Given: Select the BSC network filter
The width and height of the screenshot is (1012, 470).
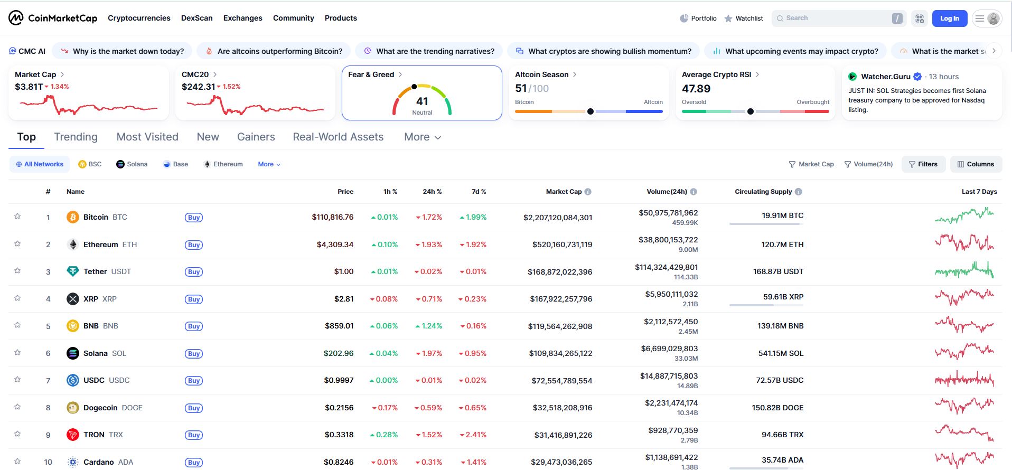Looking at the screenshot, I should 90,164.
